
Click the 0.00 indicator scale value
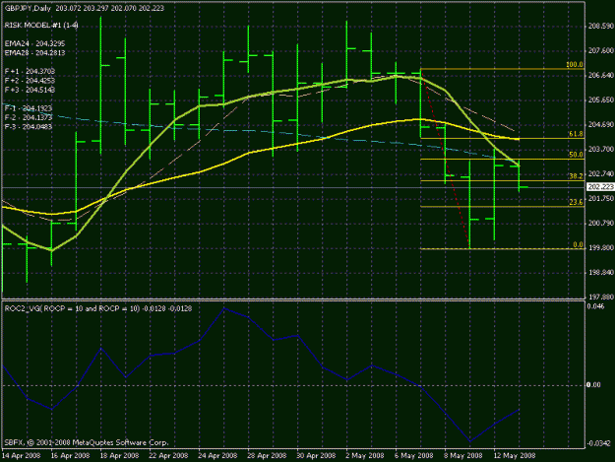(593, 385)
